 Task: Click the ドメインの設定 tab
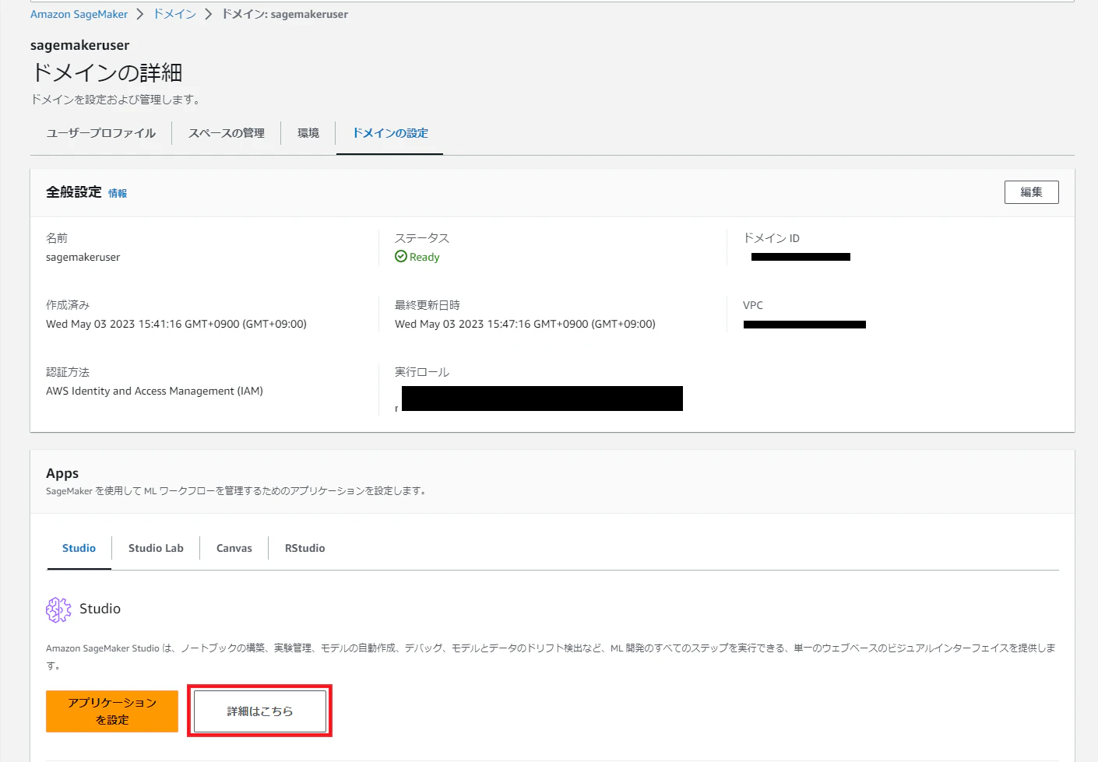(389, 132)
